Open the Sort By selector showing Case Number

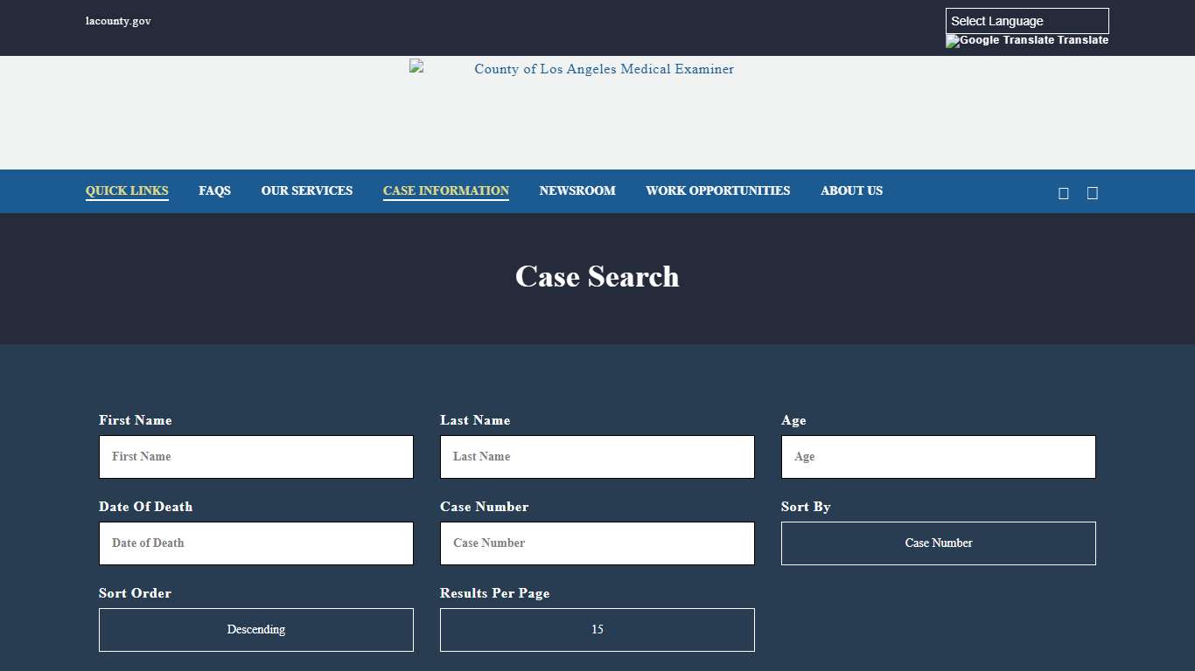938,543
